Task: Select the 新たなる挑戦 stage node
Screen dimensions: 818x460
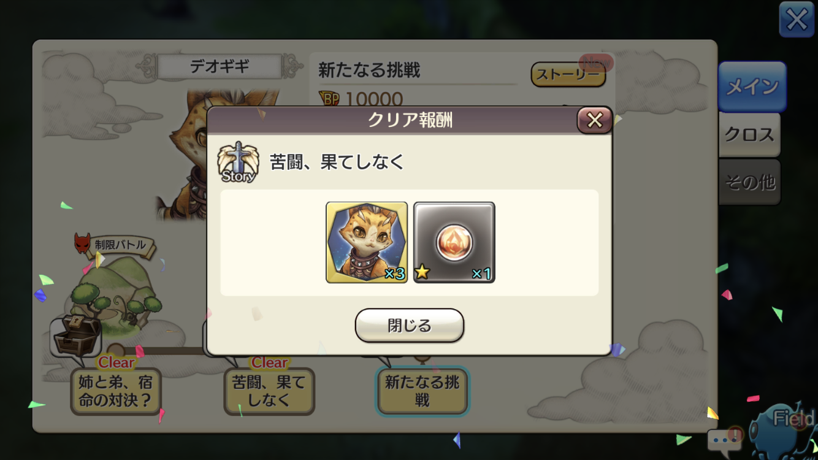Action: (x=422, y=391)
